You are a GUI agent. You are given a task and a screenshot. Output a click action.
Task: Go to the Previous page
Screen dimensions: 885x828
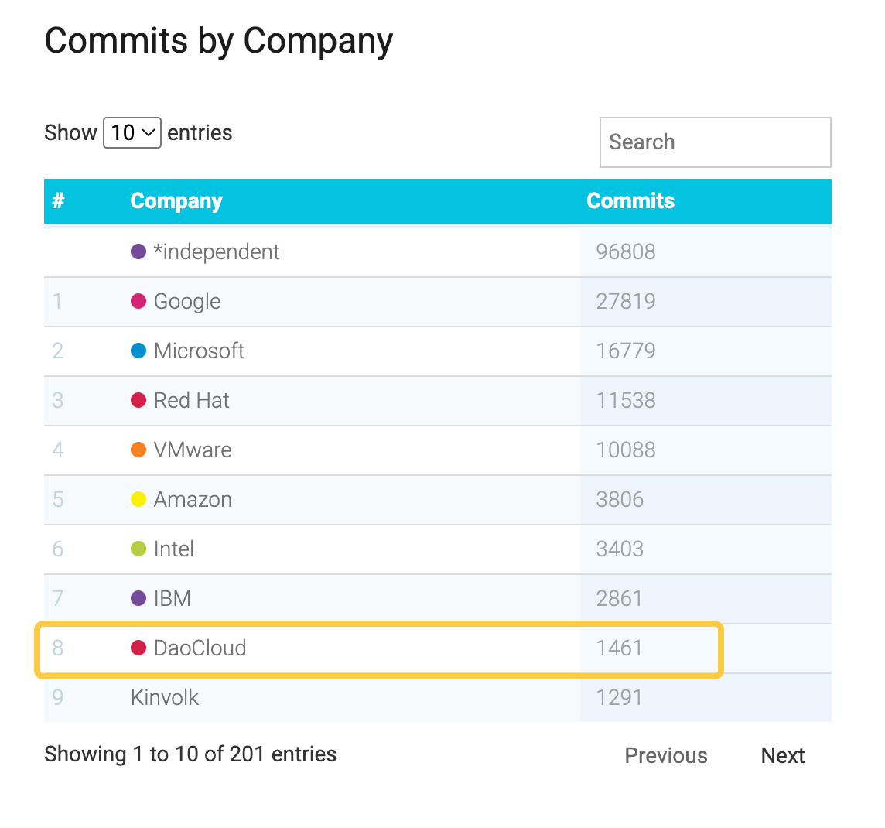[x=666, y=755]
